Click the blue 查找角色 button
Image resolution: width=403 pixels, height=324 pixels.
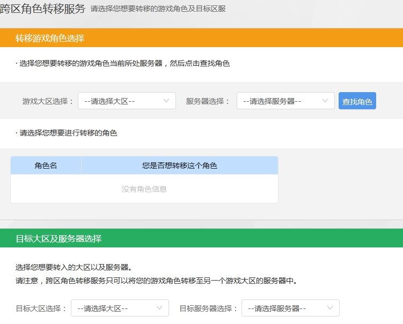coord(357,101)
